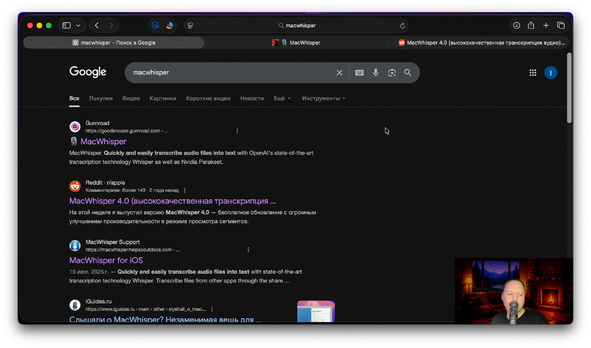Open the Share menu in Safari toolbar
Screen dimensions: 591x348
[x=531, y=25]
